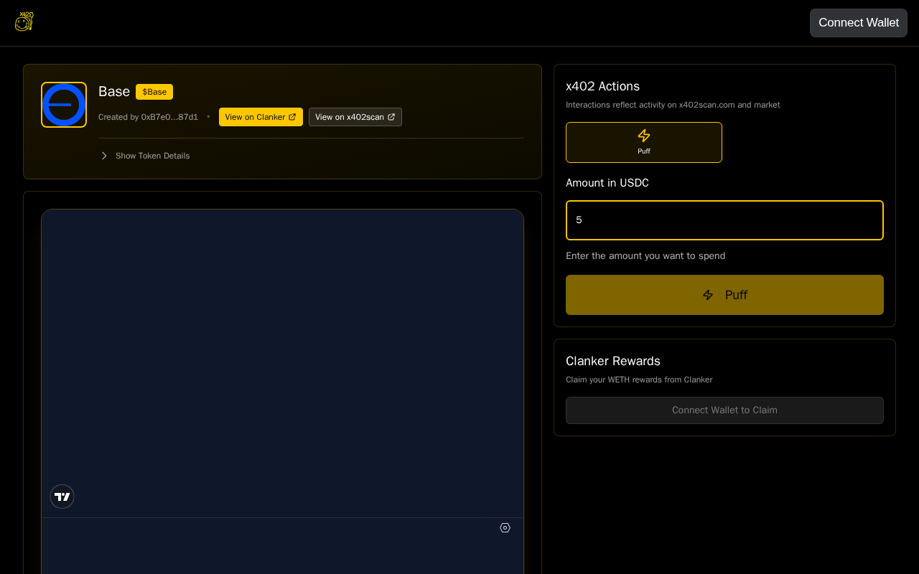Viewport: 919px width, 574px height.
Task: Click 'Enter the amount you want to spend' hint
Action: click(x=645, y=256)
